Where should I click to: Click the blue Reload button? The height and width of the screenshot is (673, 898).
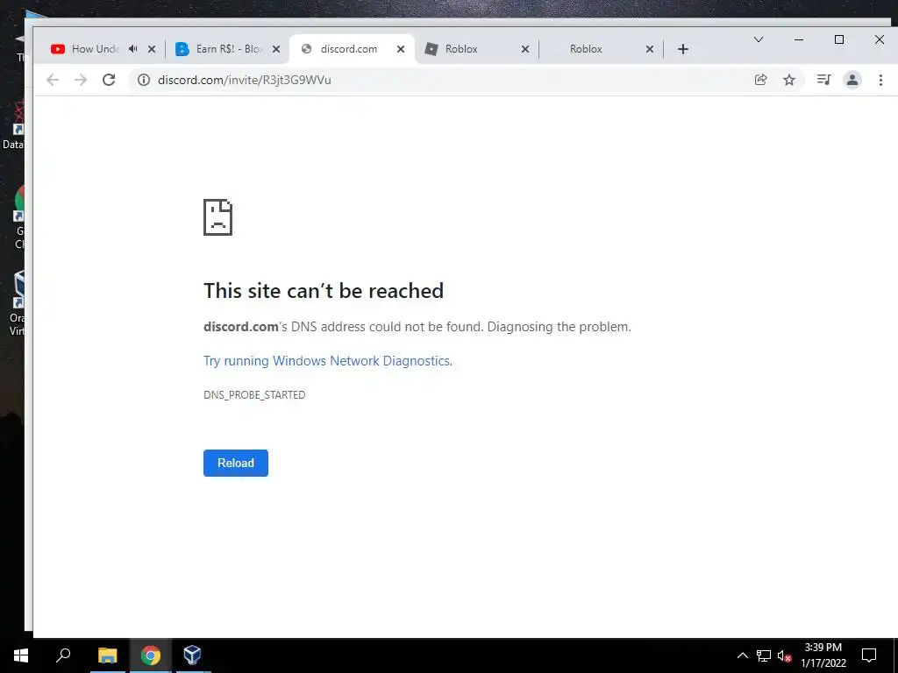pyautogui.click(x=235, y=463)
